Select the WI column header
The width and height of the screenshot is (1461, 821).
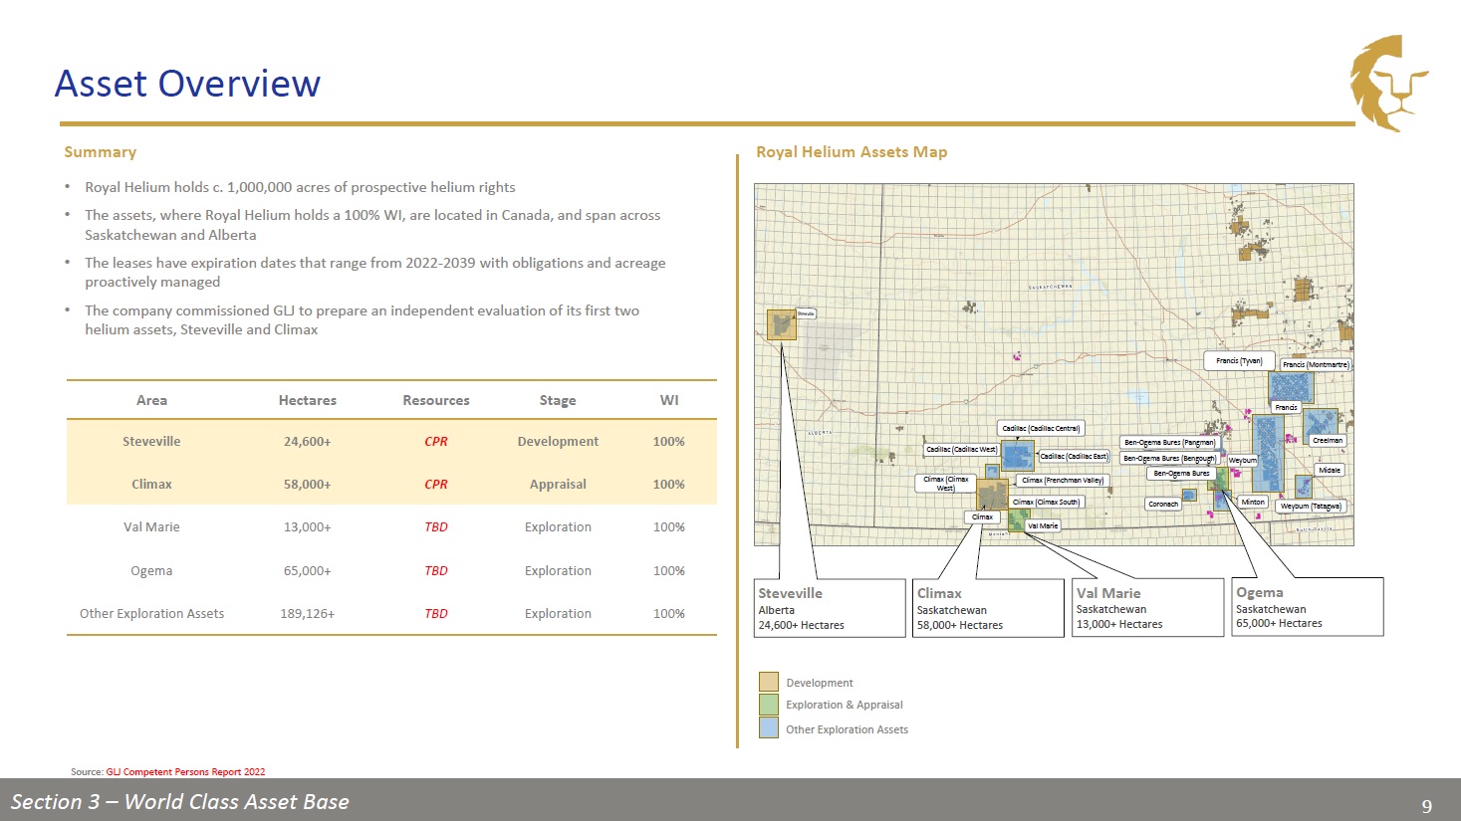669,400
